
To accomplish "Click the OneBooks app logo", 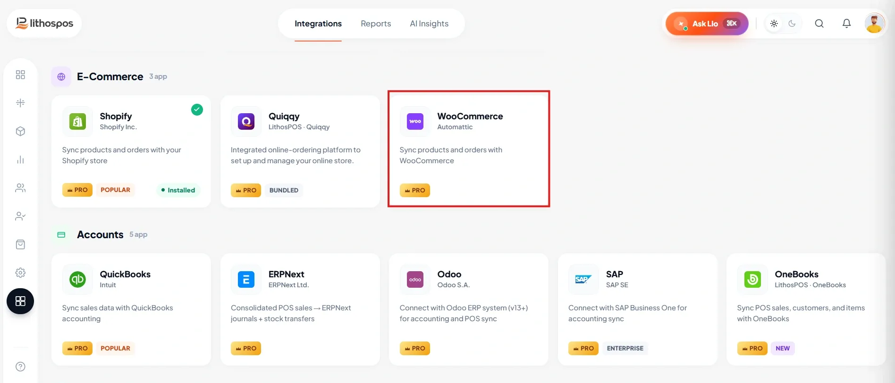I will 752,279.
